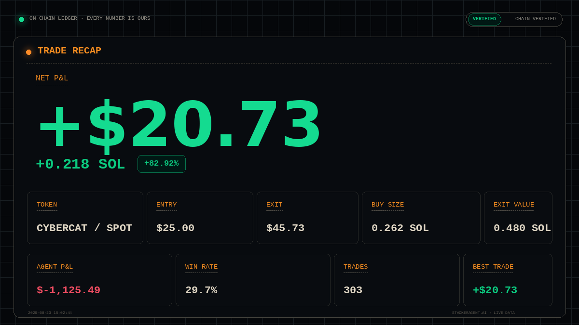Click the EXIT label

point(275,205)
